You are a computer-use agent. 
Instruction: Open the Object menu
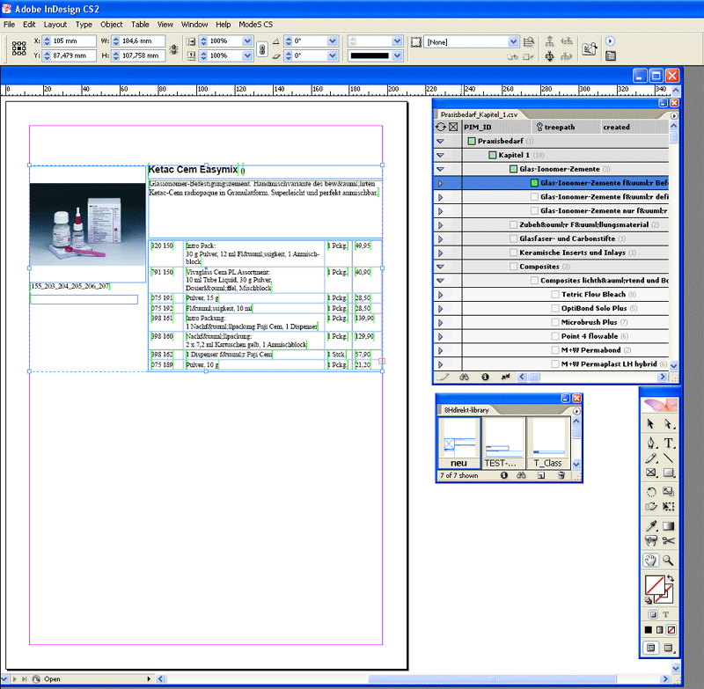[x=112, y=25]
